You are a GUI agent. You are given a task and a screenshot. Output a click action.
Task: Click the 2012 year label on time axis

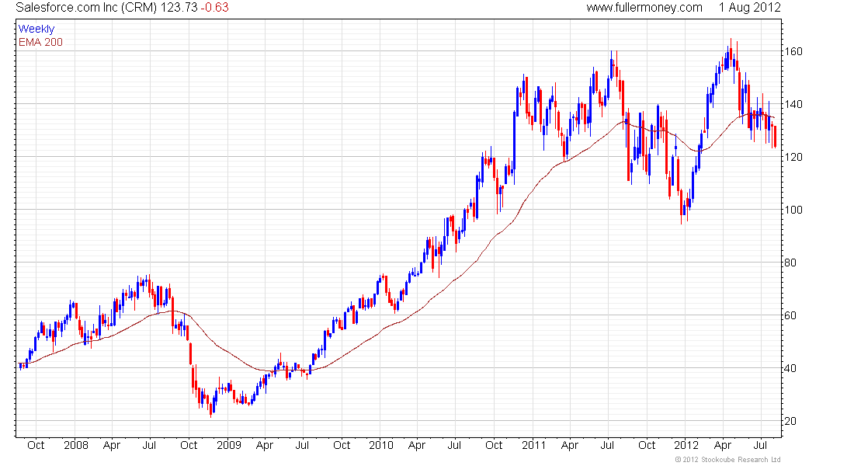pyautogui.click(x=686, y=445)
